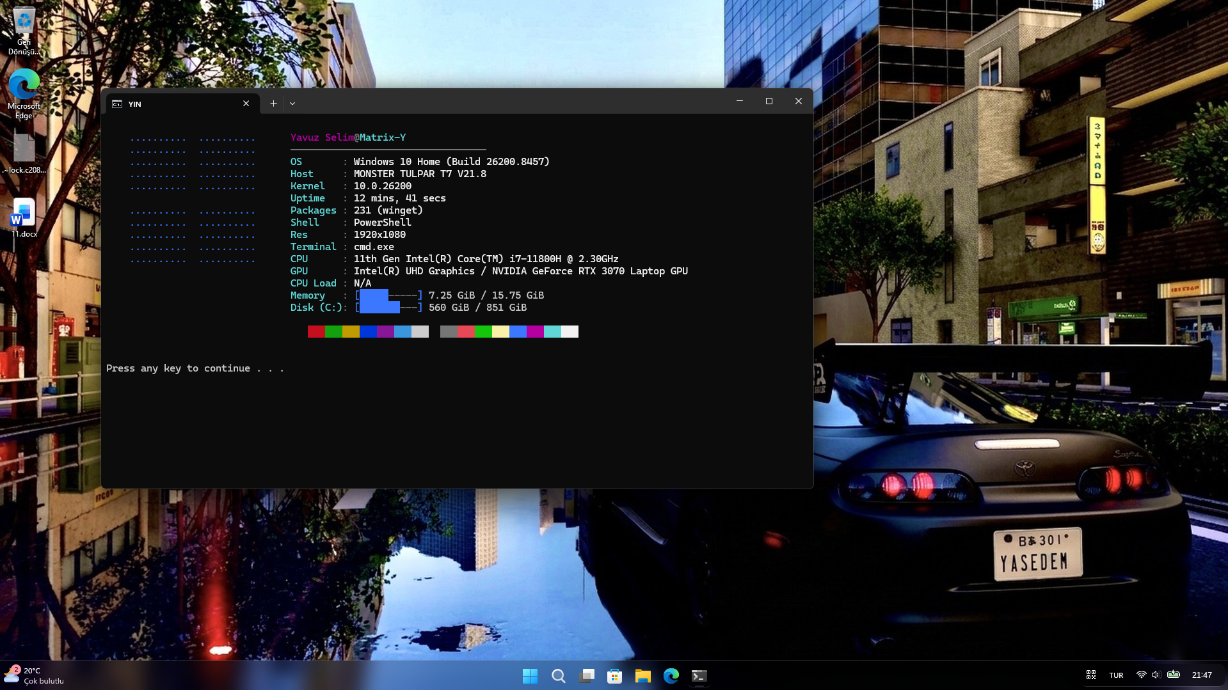
Task: Switch the TUR keyboard input language
Action: 1116,675
